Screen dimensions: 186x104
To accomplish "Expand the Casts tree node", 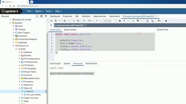I will 13,26.
